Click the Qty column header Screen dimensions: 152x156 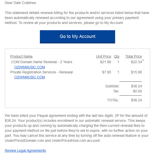tap(117, 56)
